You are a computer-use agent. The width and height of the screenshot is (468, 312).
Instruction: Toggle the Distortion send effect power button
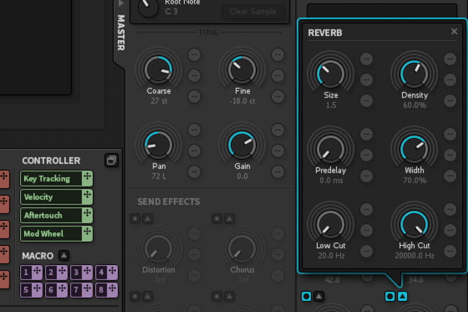tap(135, 219)
